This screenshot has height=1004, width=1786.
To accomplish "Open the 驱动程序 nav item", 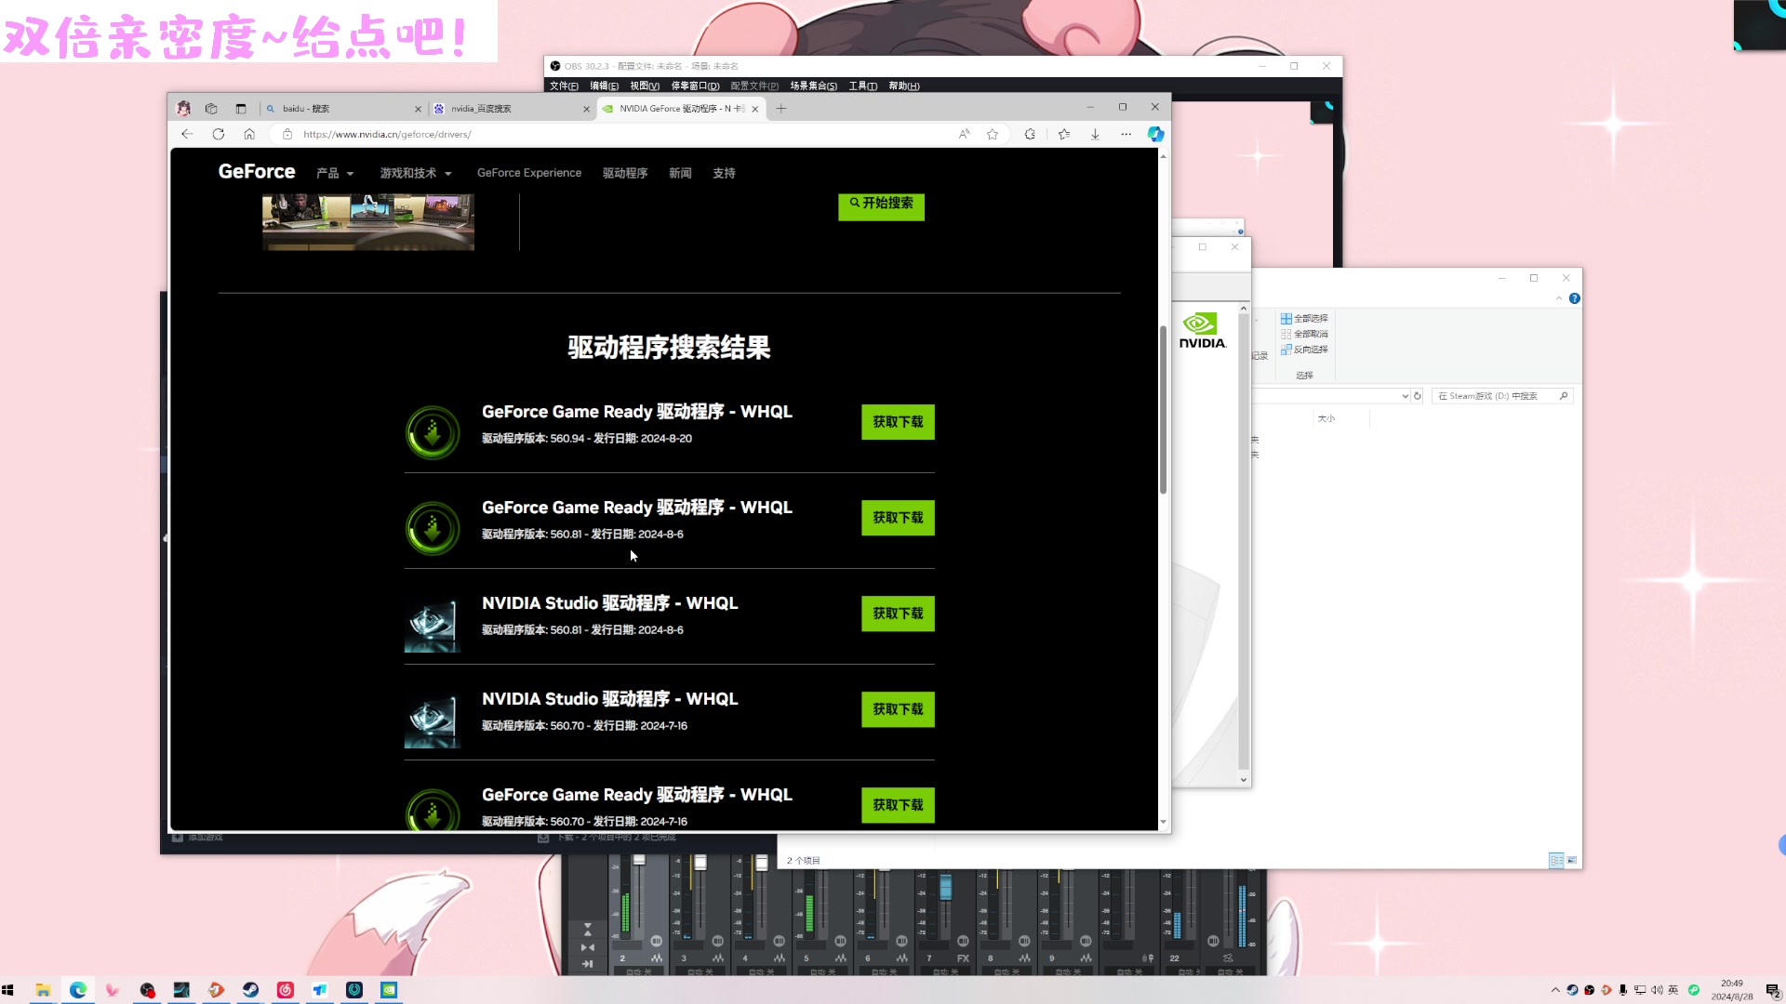I will click(x=625, y=173).
